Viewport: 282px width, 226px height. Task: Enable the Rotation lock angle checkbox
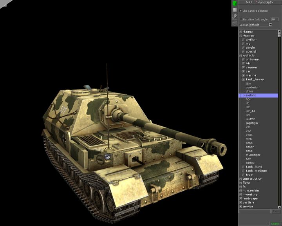pyautogui.click(x=241, y=19)
